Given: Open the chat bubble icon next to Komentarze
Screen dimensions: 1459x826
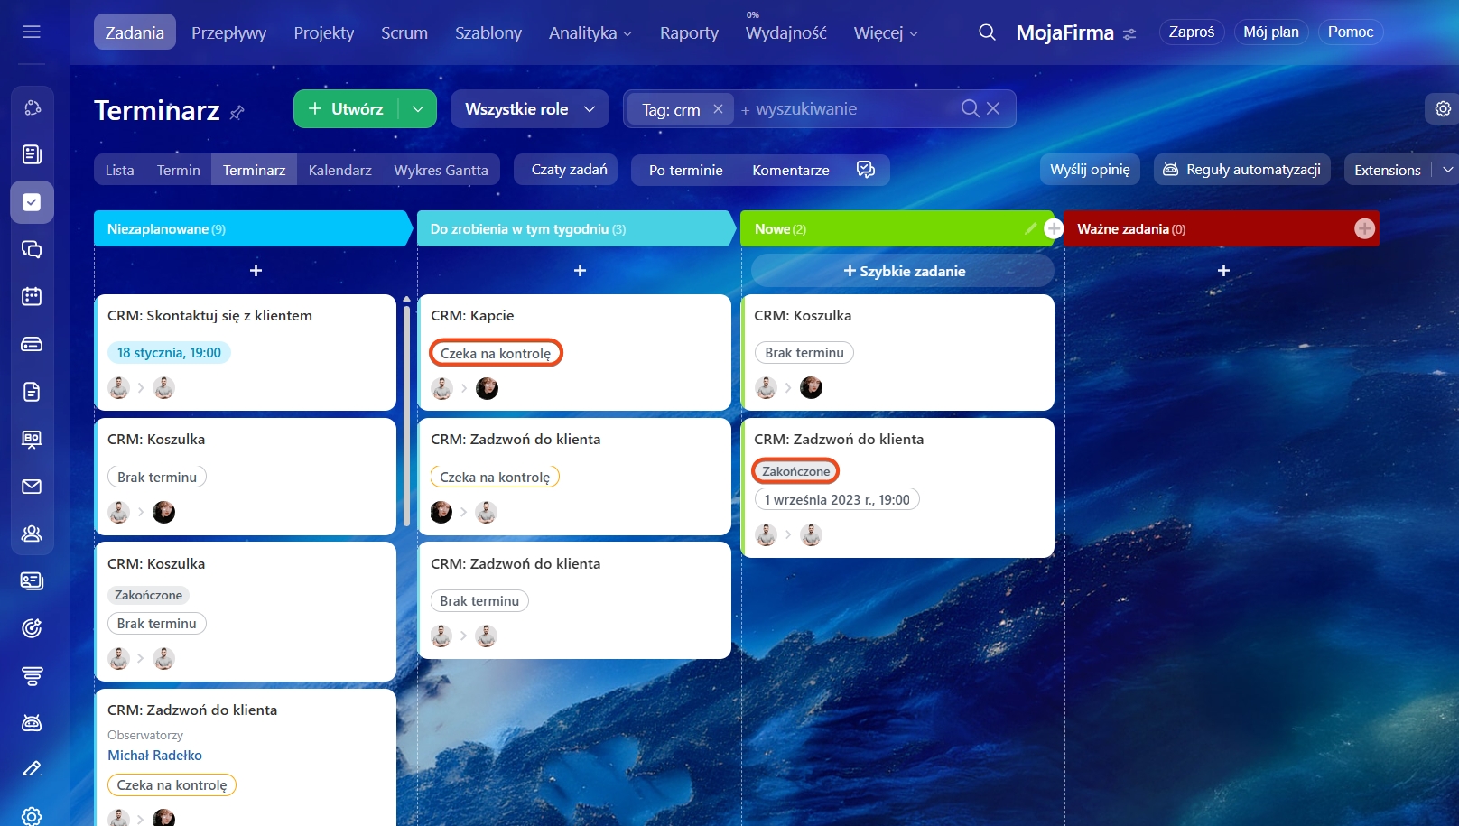Looking at the screenshot, I should pyautogui.click(x=865, y=170).
